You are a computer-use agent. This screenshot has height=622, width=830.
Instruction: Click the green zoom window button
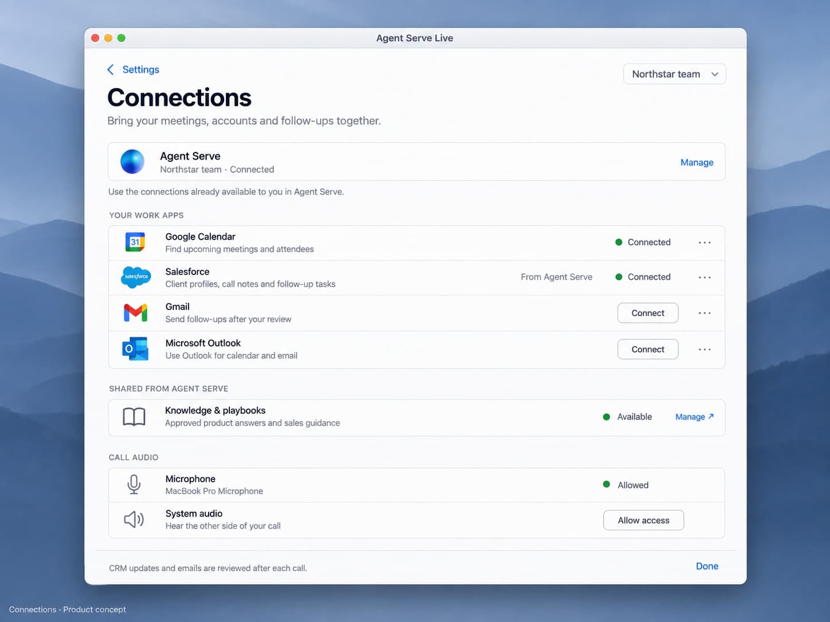coord(121,38)
